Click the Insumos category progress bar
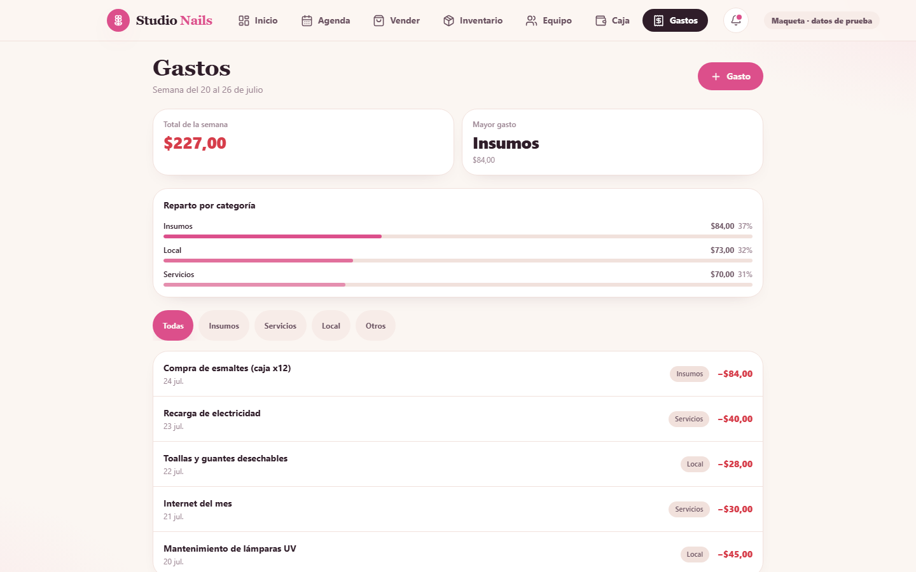Image resolution: width=916 pixels, height=572 pixels. (458, 236)
